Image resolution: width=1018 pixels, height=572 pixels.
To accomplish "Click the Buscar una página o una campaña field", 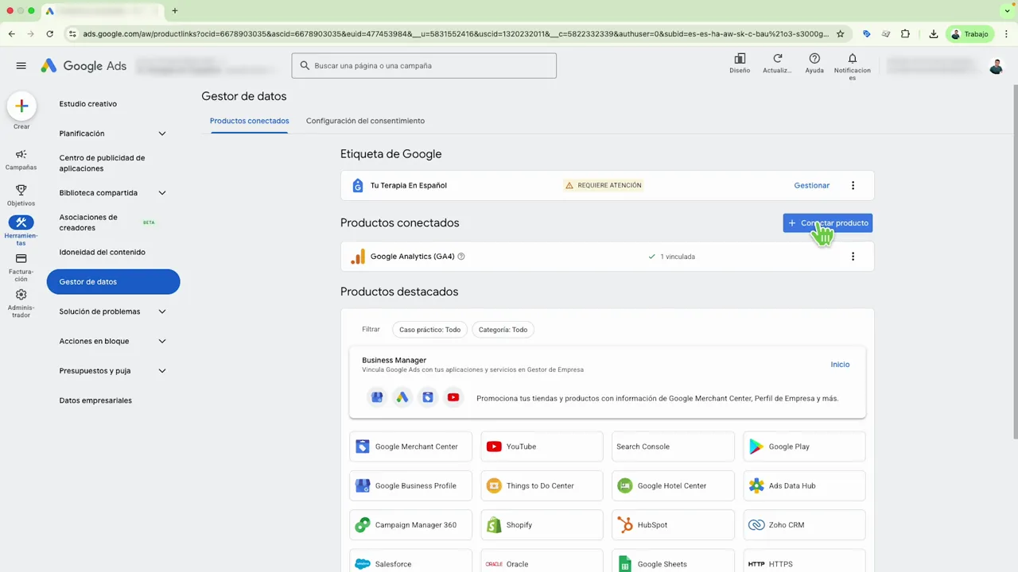I will coord(423,65).
